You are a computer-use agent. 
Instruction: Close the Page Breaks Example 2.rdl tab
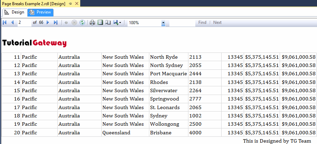pyautogui.click(x=77, y=3)
